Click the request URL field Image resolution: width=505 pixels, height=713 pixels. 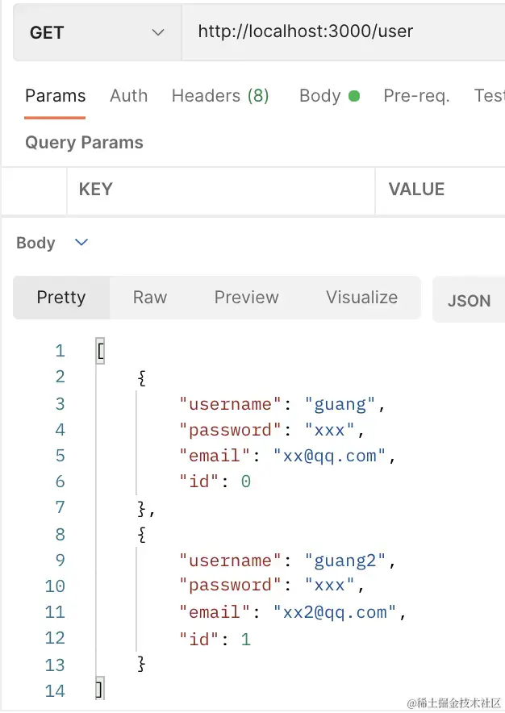(x=339, y=32)
